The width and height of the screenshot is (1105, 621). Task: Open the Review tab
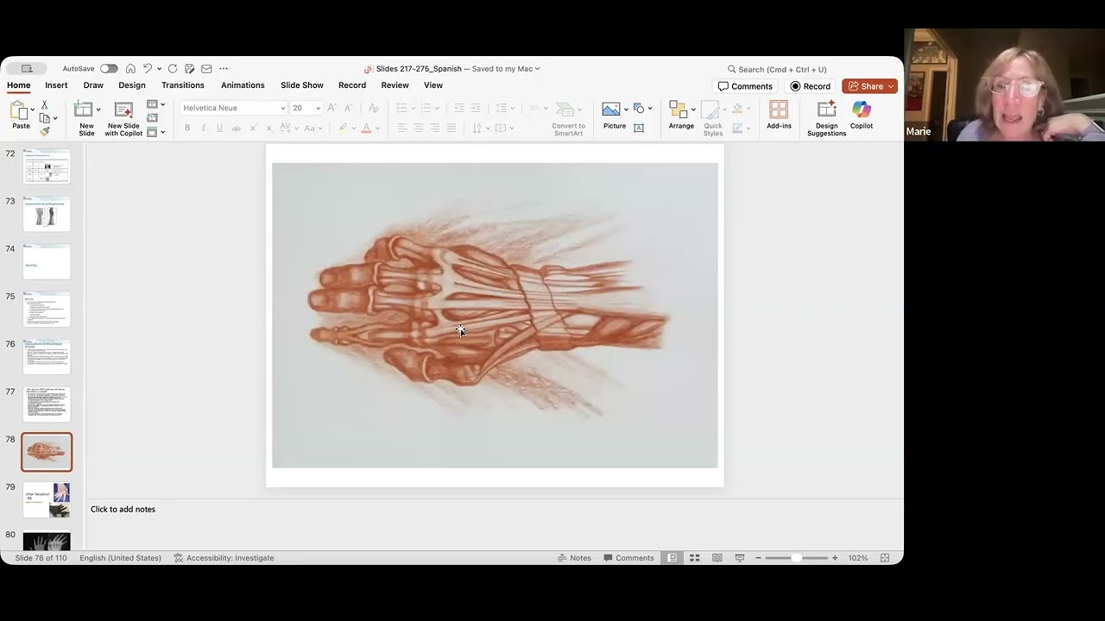[x=395, y=85]
